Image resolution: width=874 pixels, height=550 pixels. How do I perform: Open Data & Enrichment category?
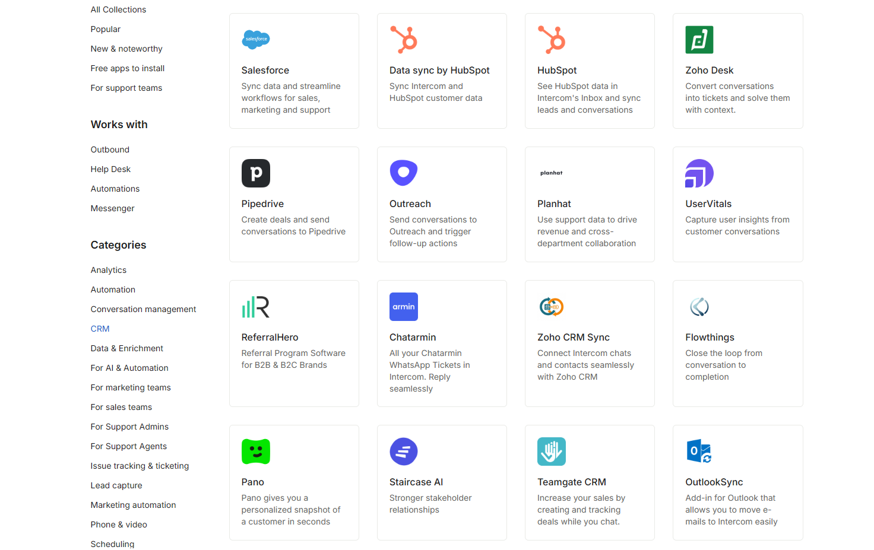127,348
